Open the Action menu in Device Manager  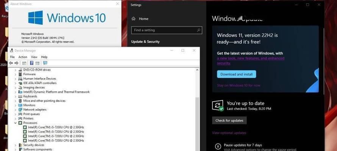(23, 57)
